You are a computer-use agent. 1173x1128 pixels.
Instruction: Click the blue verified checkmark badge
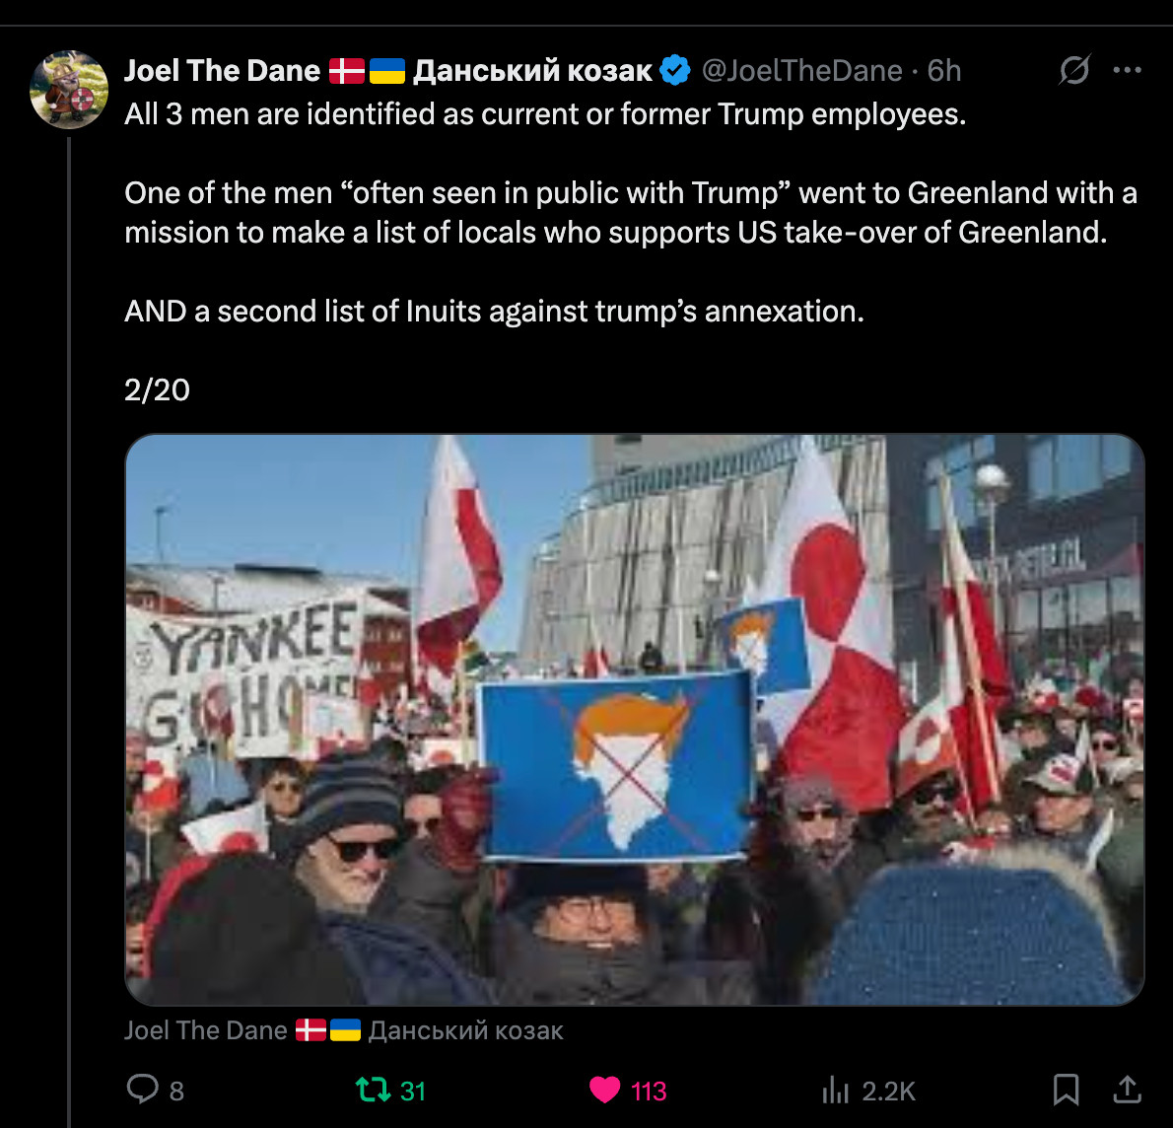675,70
